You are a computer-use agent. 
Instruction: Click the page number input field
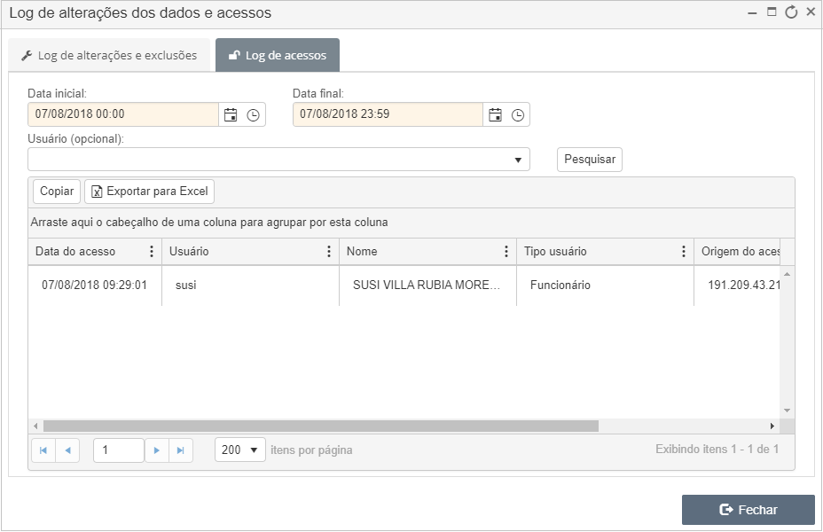tap(119, 450)
